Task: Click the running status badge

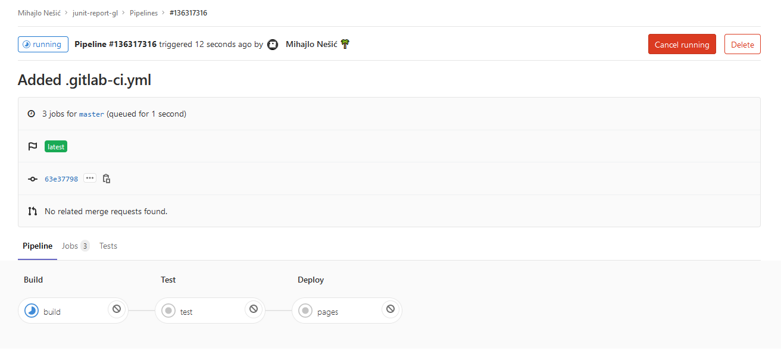Action: coord(43,44)
